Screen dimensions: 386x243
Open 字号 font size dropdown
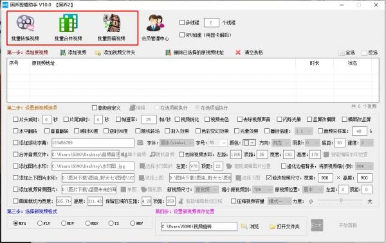click(x=217, y=142)
